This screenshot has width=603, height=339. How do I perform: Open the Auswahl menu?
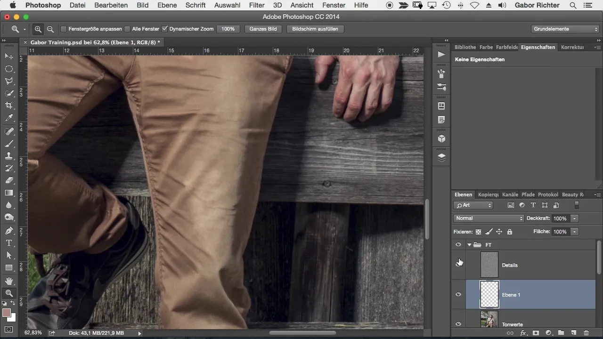click(227, 5)
